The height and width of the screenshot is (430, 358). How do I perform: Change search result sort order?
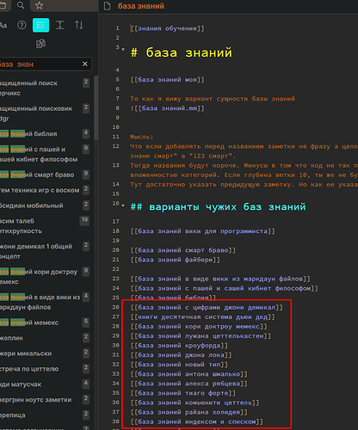pyautogui.click(x=79, y=25)
